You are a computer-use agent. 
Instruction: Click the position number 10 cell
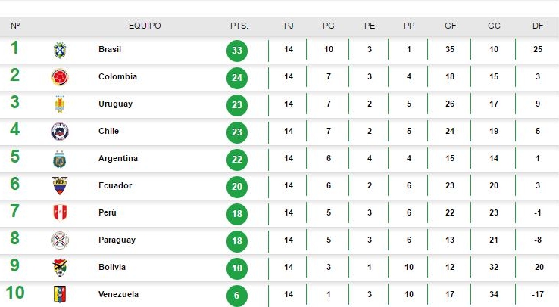[15, 293]
